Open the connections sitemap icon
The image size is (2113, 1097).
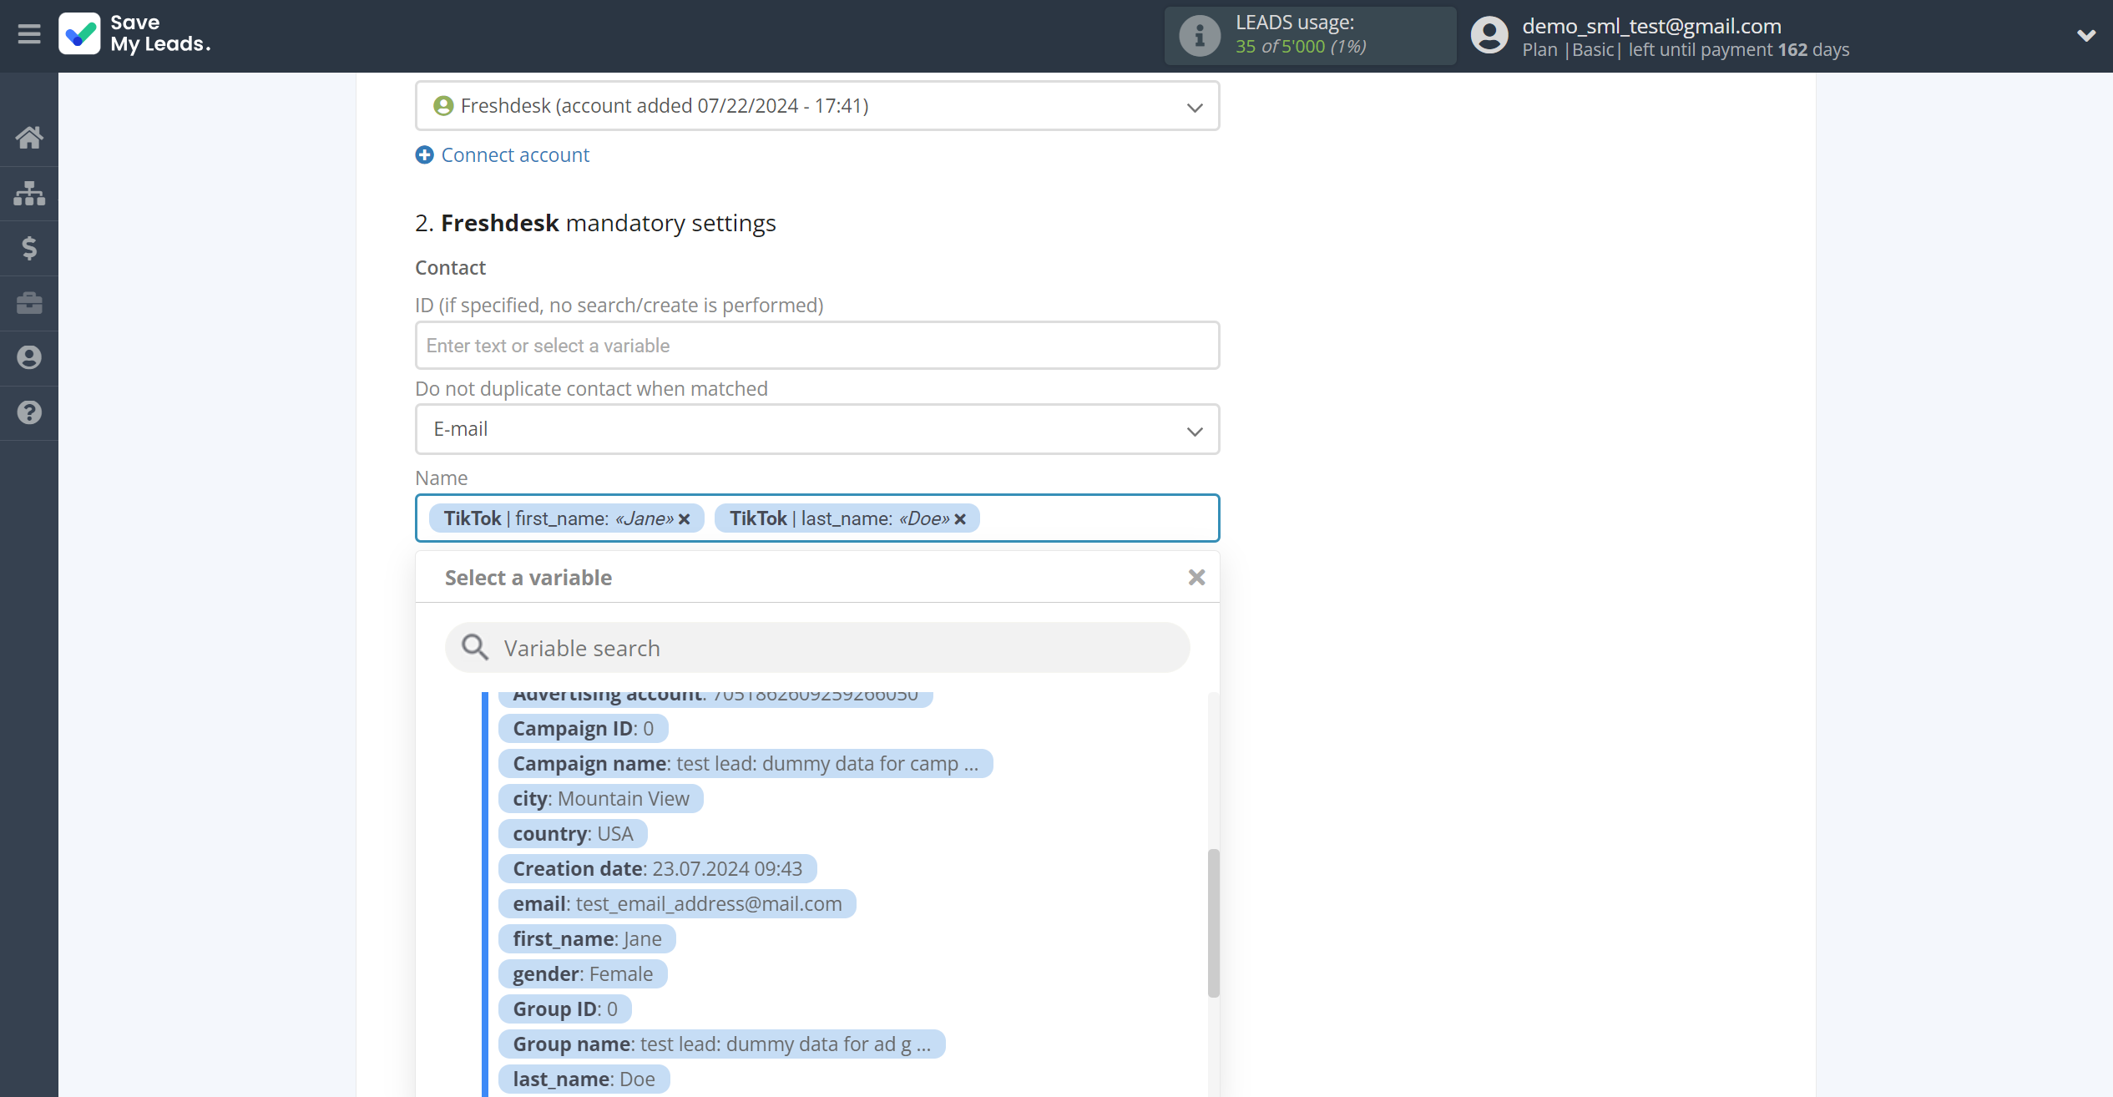point(29,194)
